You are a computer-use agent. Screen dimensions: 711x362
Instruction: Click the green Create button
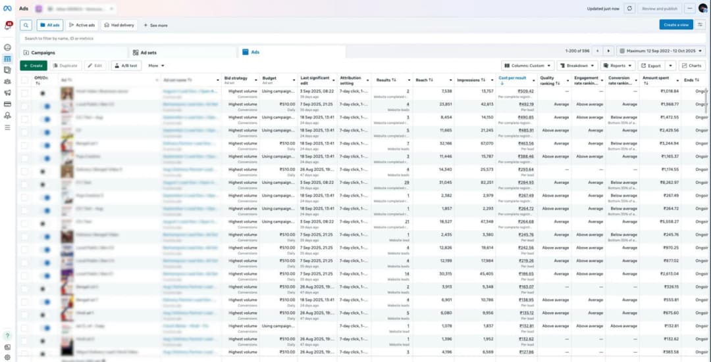coord(33,66)
